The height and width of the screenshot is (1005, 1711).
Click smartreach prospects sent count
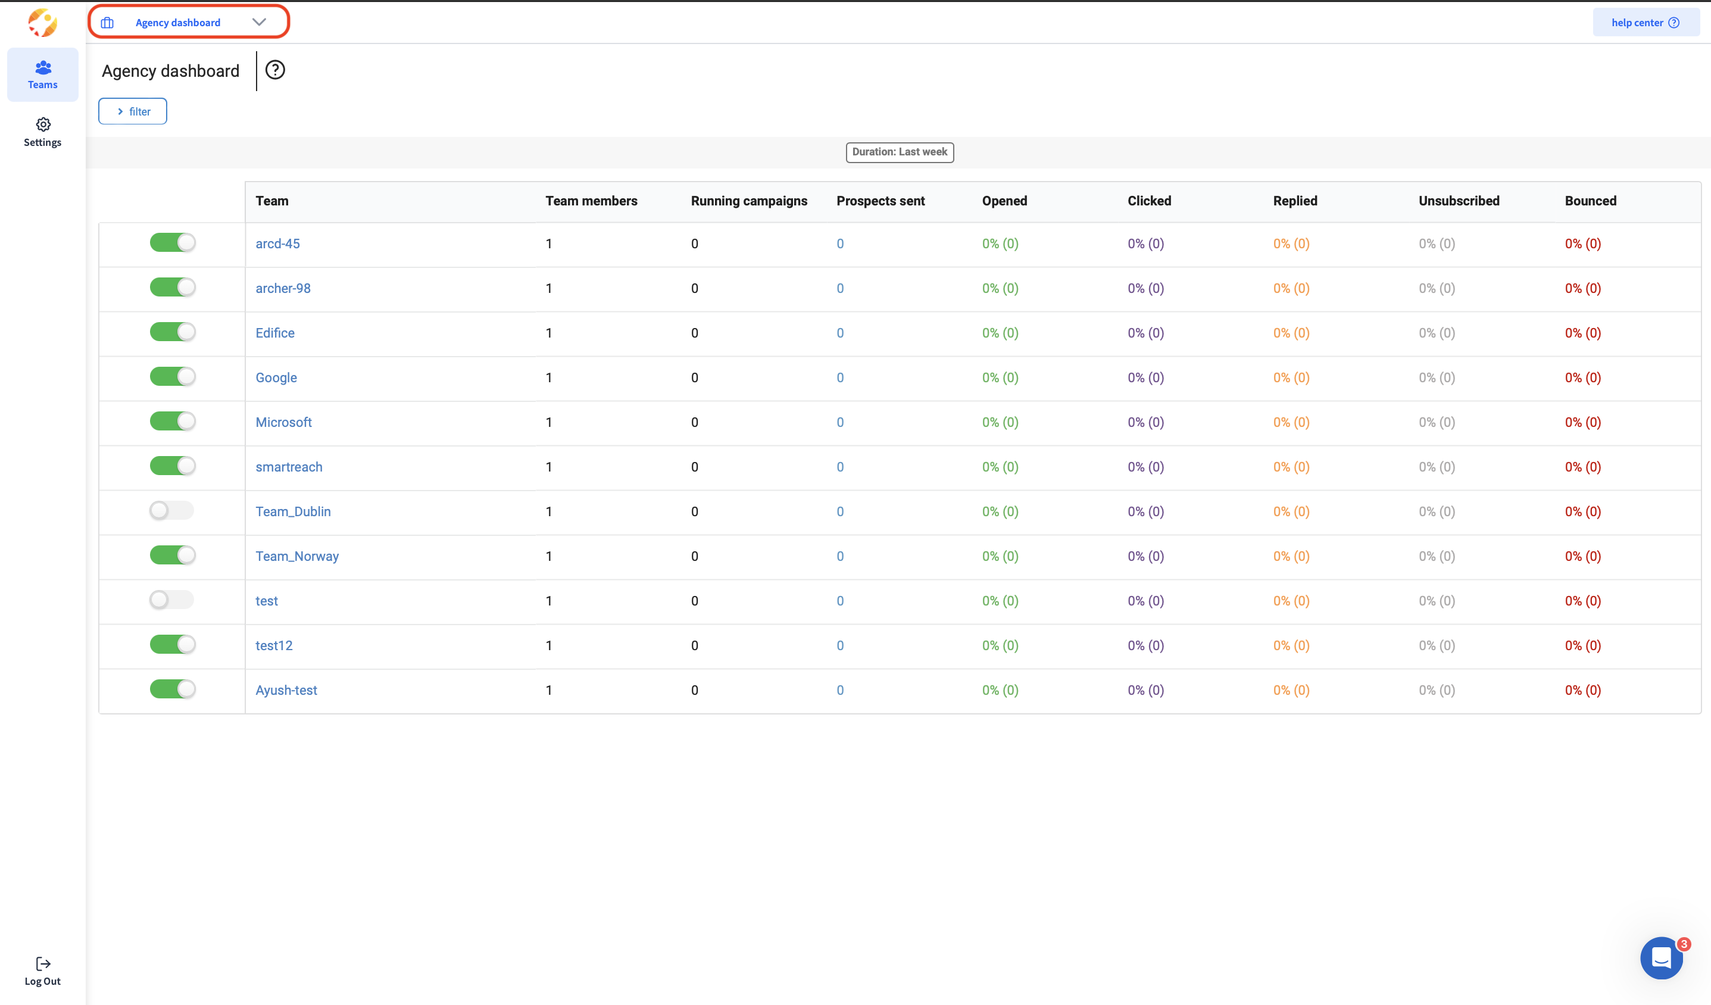pos(840,467)
